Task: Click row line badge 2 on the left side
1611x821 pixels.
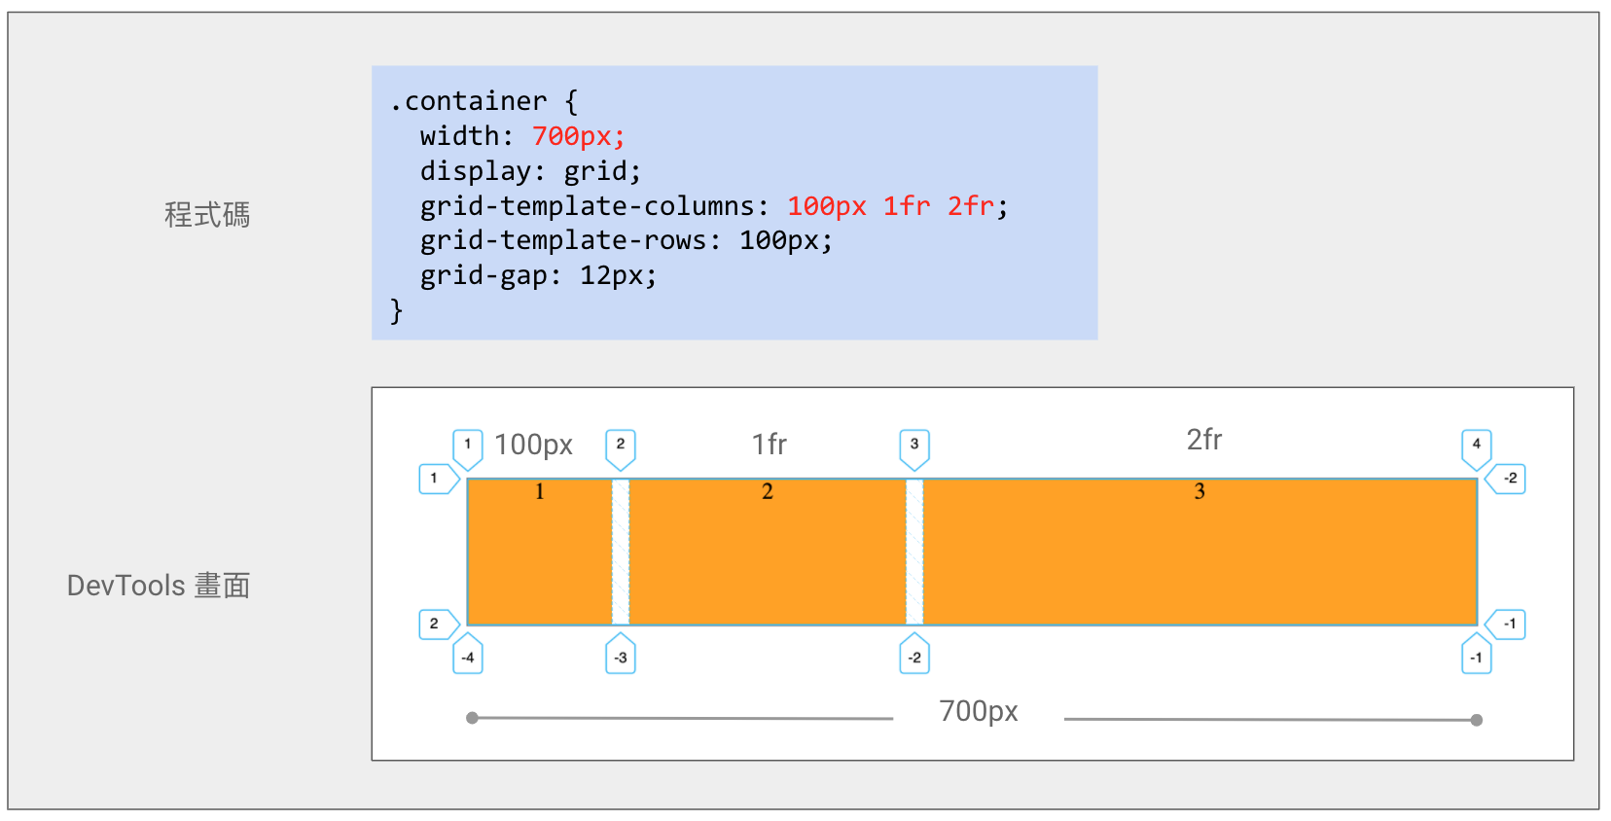Action: (x=436, y=624)
